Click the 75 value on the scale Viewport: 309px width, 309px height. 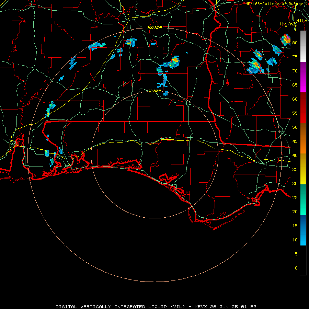tap(295, 57)
